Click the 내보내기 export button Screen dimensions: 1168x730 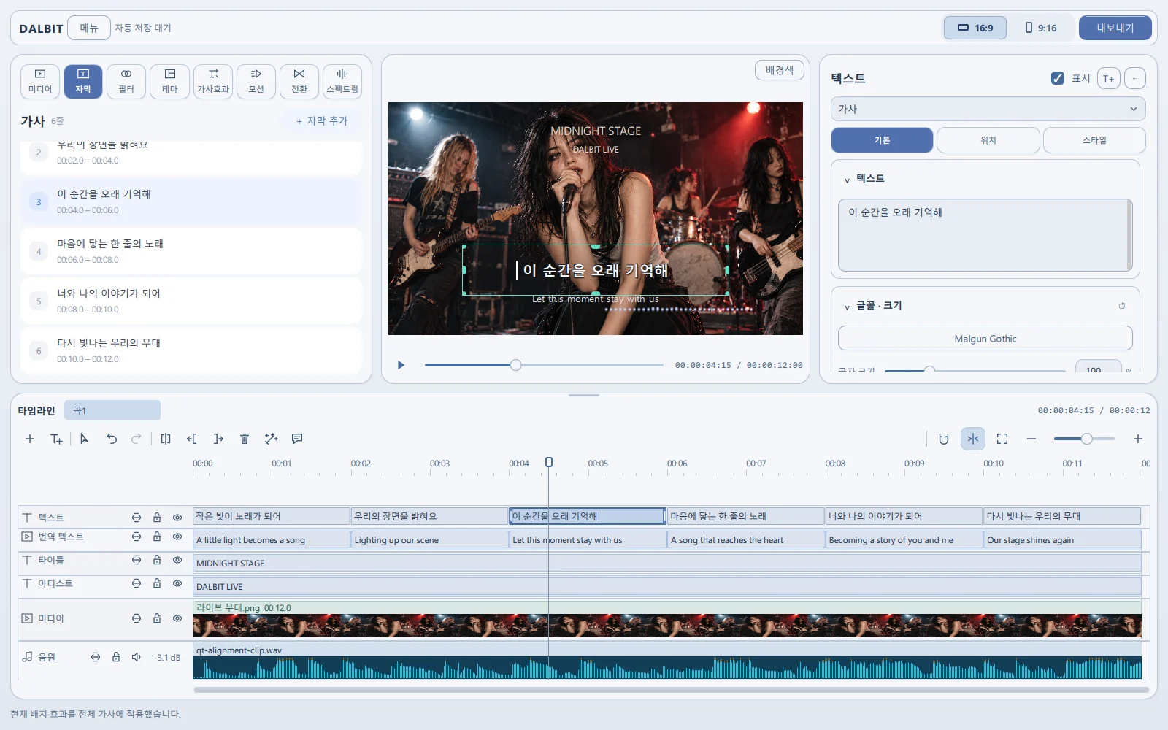coord(1115,28)
